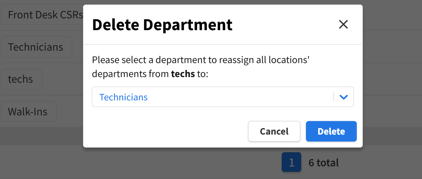Click the Cancel button in the dialog
The image size is (422, 179).
coord(274,131)
